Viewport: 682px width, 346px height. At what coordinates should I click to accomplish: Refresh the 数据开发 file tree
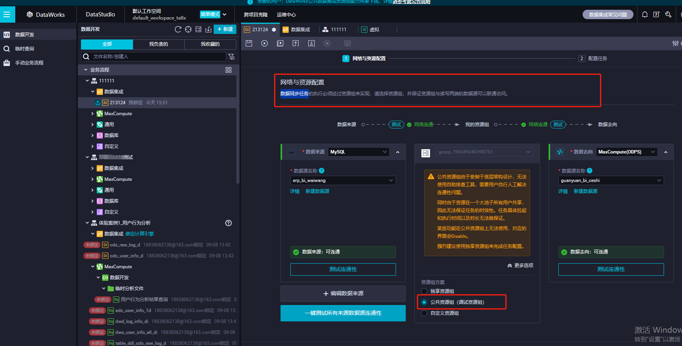[178, 29]
